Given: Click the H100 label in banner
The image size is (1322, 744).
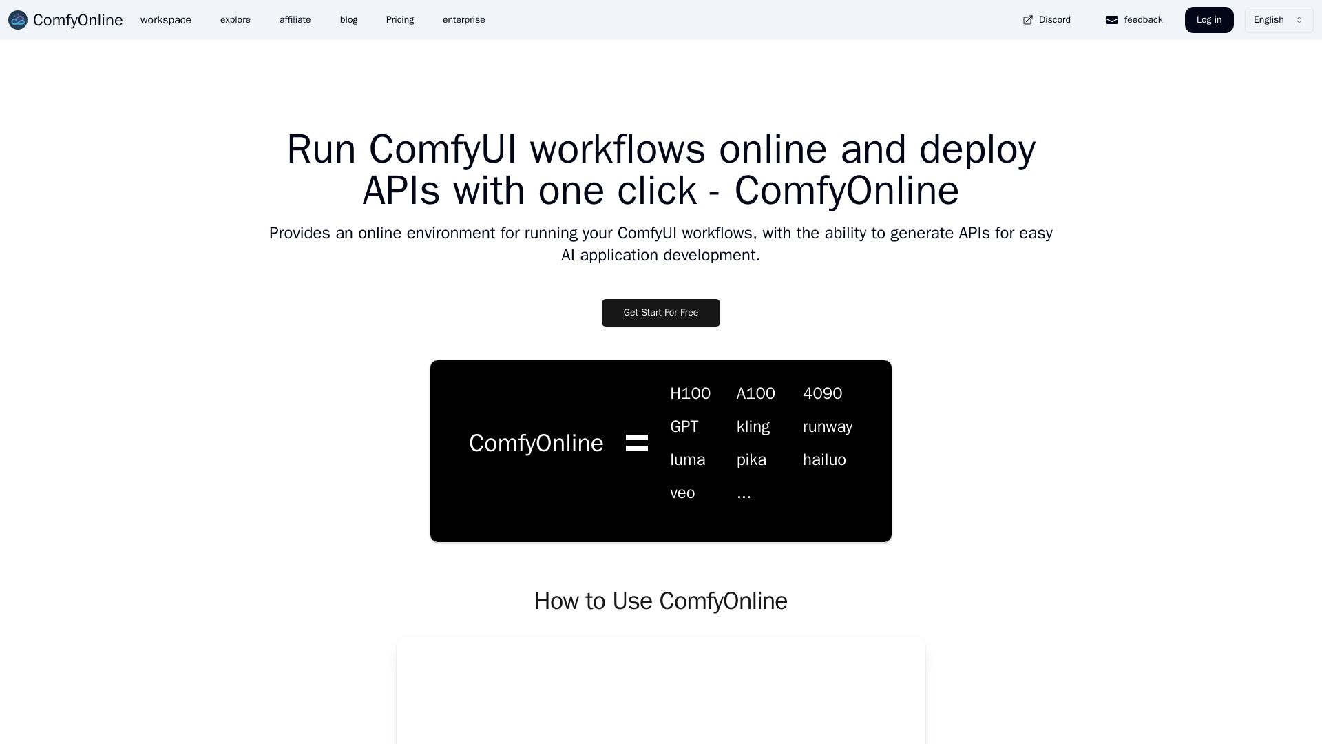Looking at the screenshot, I should (x=690, y=393).
